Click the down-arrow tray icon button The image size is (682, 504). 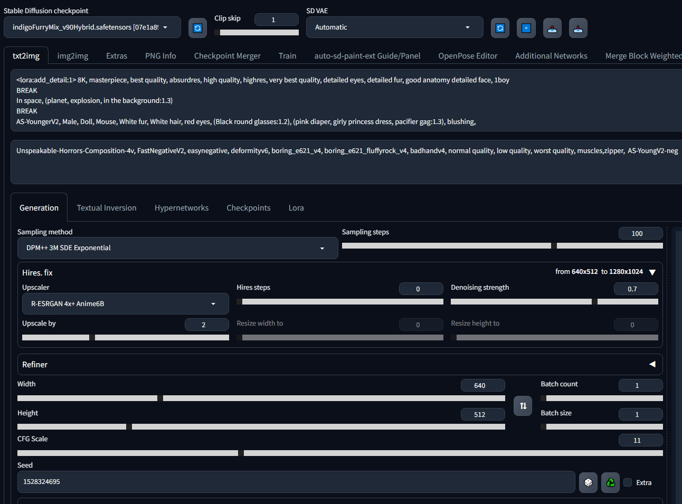pyautogui.click(x=578, y=28)
